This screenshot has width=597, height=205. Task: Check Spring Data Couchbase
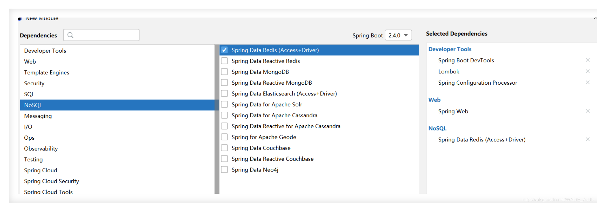[x=225, y=148]
